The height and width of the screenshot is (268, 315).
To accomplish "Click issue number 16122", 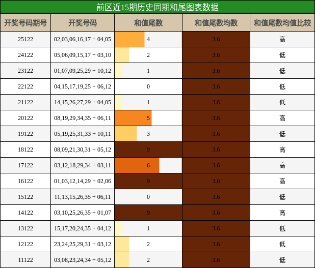I will 25,181.
